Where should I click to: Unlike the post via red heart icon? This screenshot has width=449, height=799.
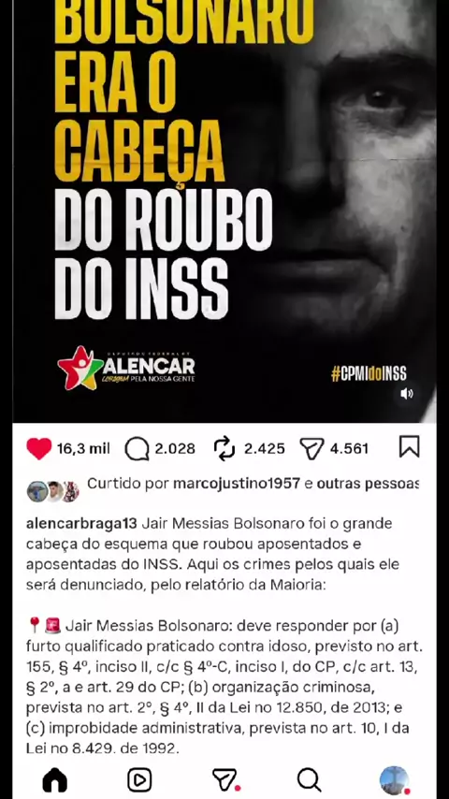tap(38, 449)
